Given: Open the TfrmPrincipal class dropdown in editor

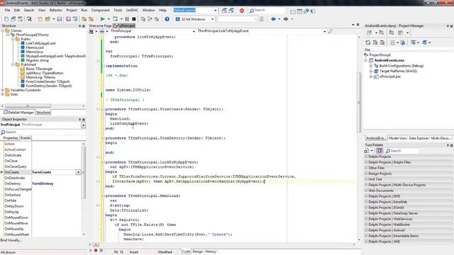Looking at the screenshot, I should [194, 31].
